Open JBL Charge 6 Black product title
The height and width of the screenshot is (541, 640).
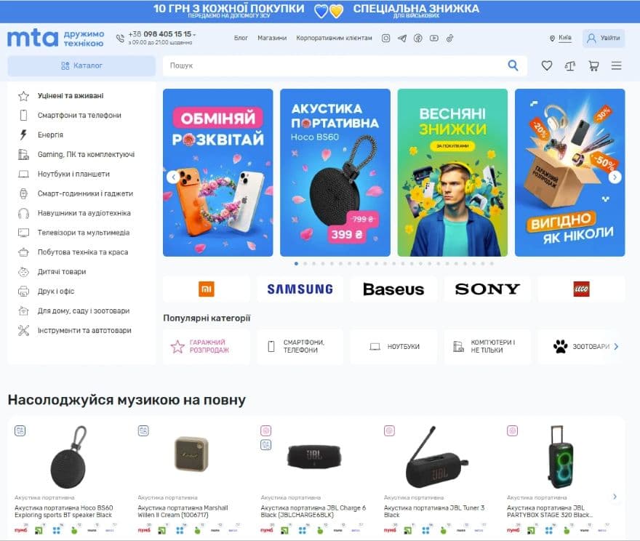coord(313,512)
